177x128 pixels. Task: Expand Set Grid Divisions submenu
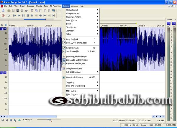[81, 72]
